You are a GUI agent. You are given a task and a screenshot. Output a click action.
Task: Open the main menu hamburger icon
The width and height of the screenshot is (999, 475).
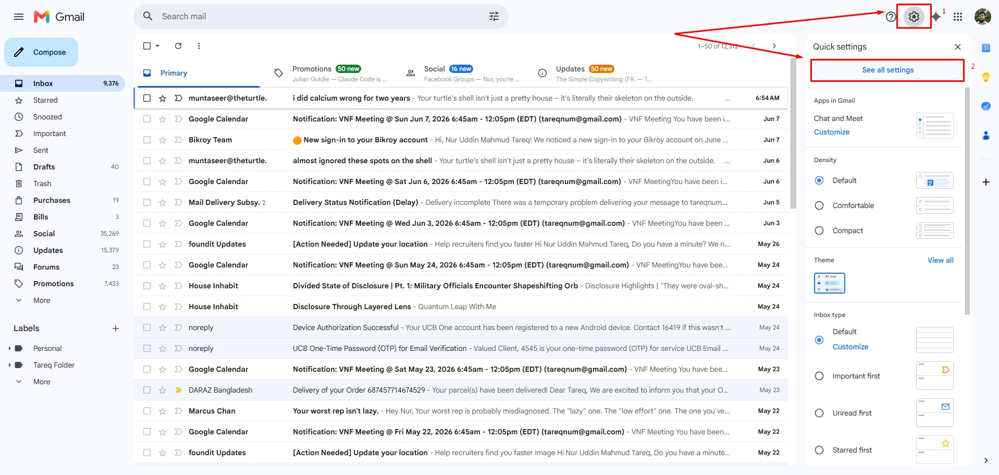19,17
